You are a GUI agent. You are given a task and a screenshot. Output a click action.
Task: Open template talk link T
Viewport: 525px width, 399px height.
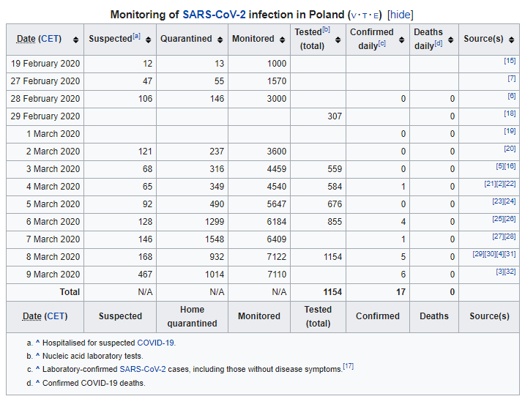pos(365,15)
